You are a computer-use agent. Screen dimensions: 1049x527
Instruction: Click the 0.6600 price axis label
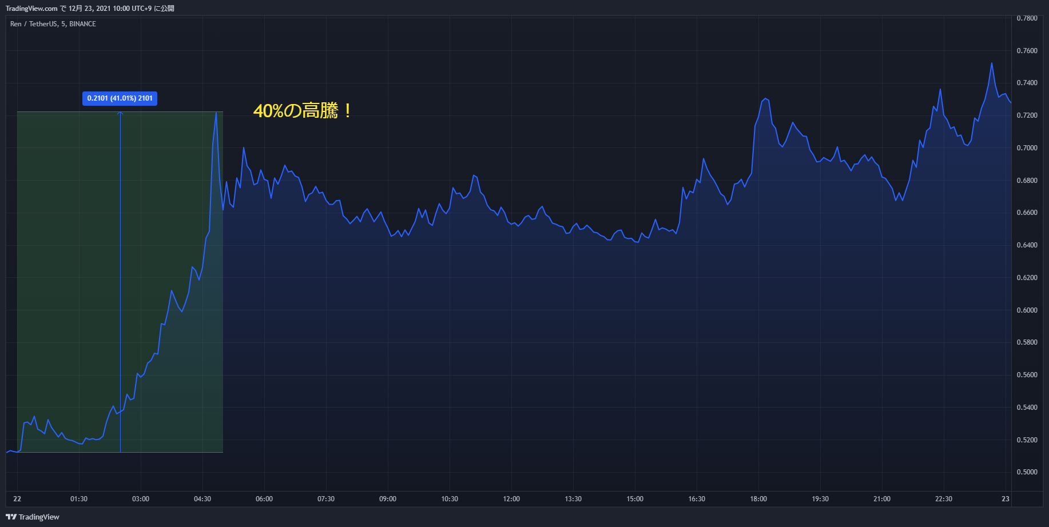click(x=1027, y=213)
